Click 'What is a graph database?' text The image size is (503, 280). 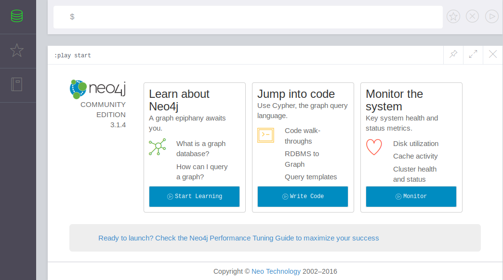click(x=201, y=148)
